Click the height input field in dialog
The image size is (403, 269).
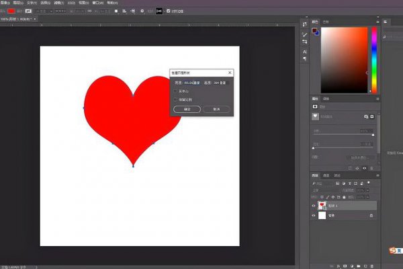point(220,83)
